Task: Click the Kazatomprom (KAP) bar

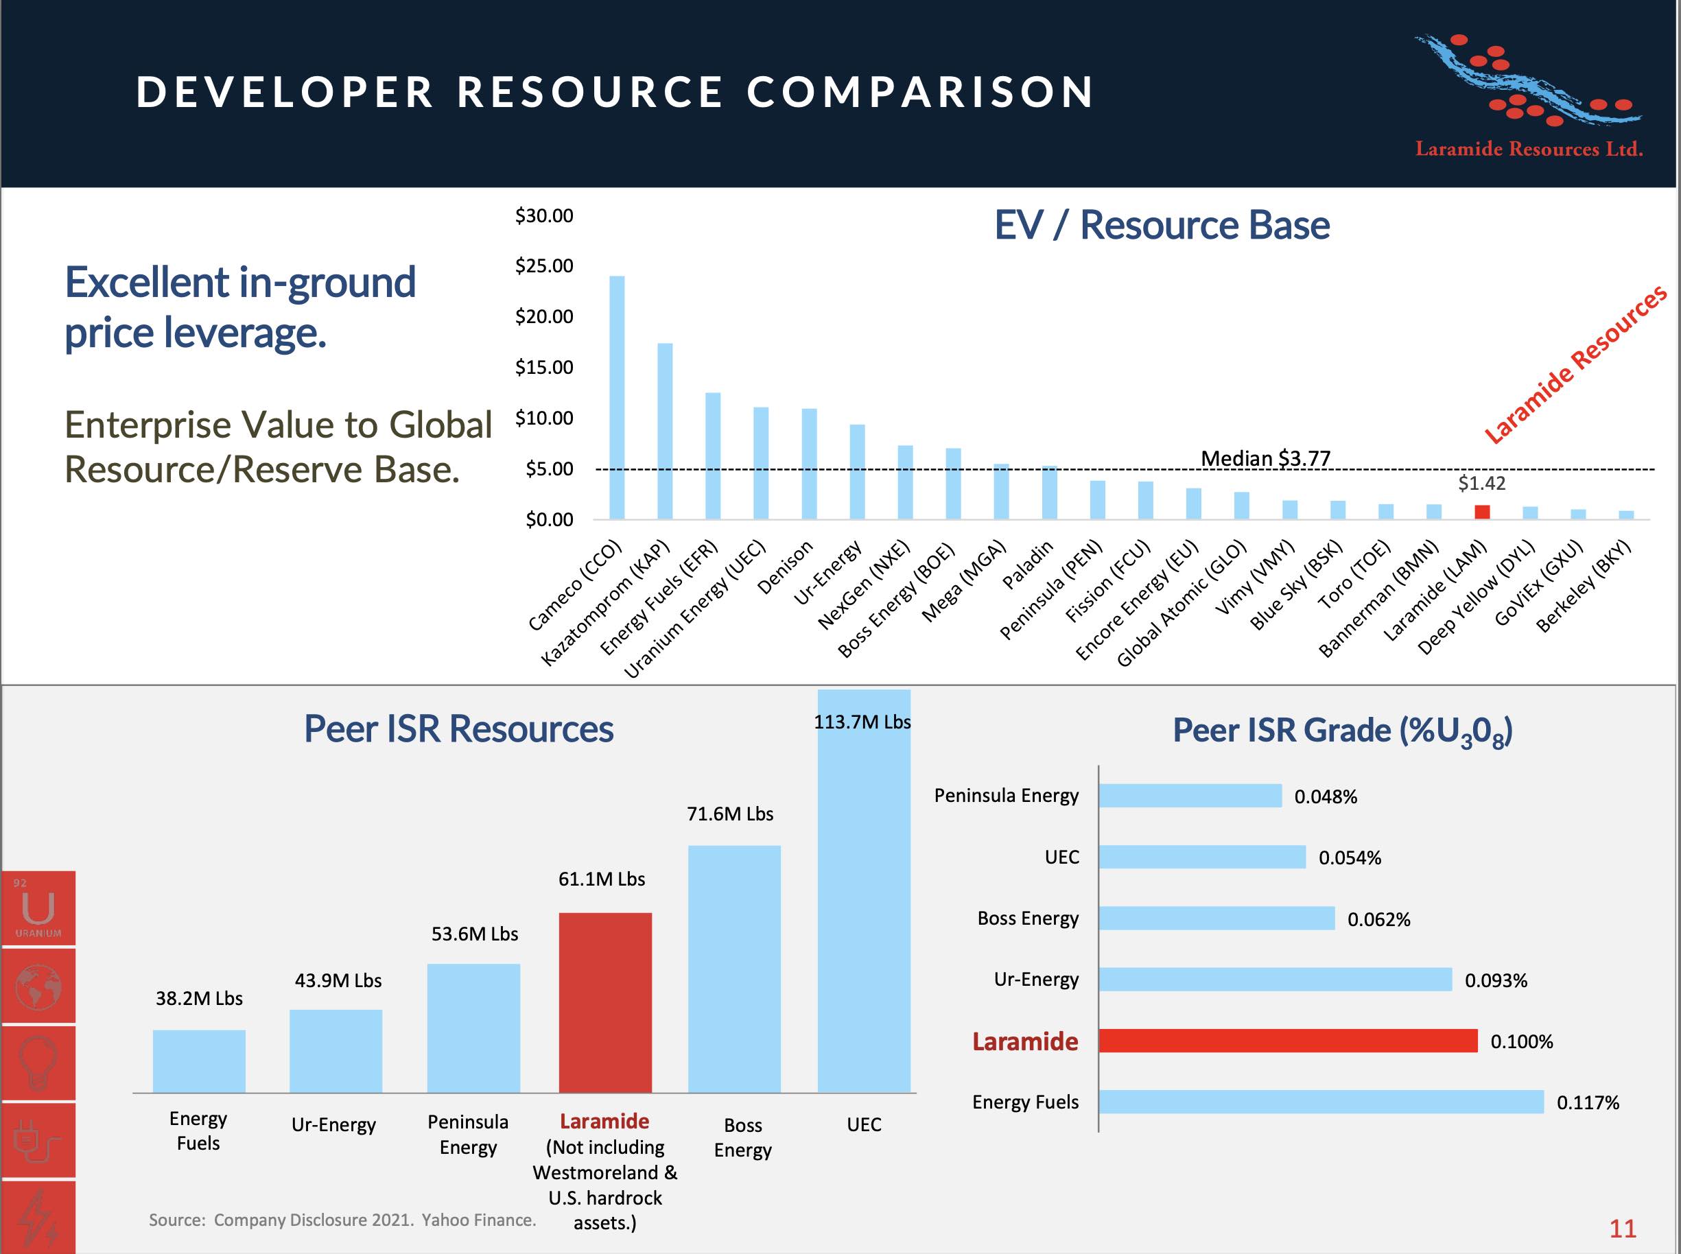Action: click(665, 431)
